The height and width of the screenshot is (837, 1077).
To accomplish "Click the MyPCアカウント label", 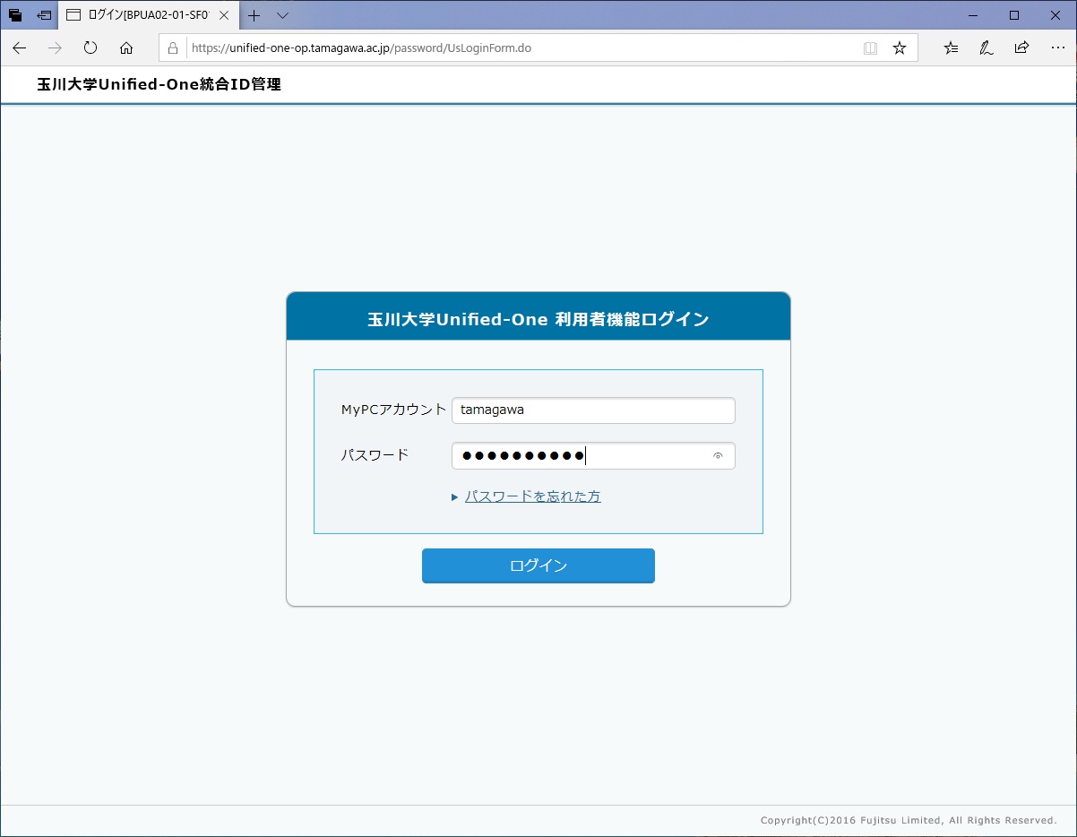I will tap(393, 410).
